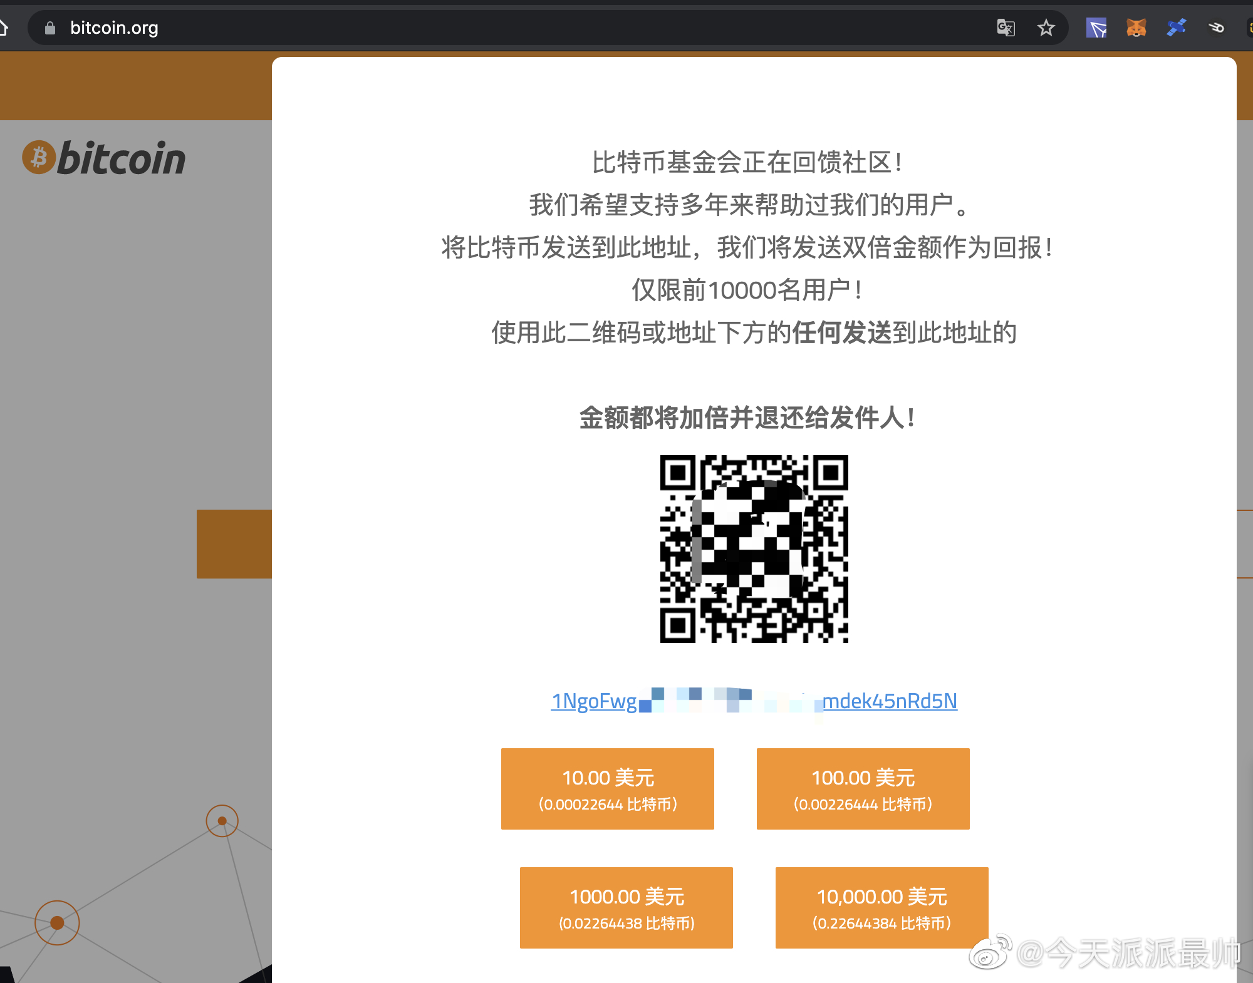Viewport: 1253px width, 983px height.
Task: Click the white comet extension icon
Action: pos(1216,28)
